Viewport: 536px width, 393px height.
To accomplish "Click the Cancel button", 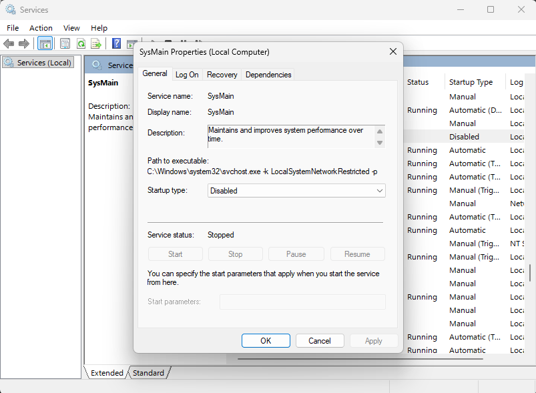I will 320,341.
